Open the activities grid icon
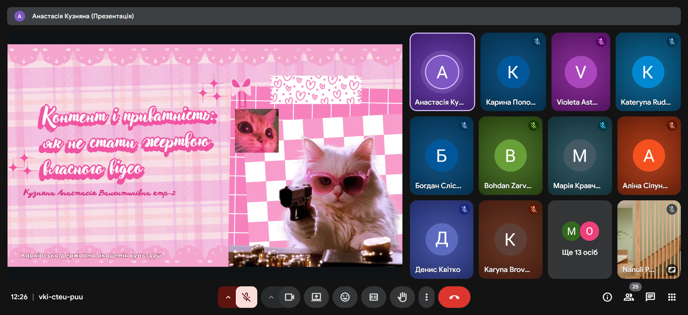The width and height of the screenshot is (688, 315). click(672, 297)
